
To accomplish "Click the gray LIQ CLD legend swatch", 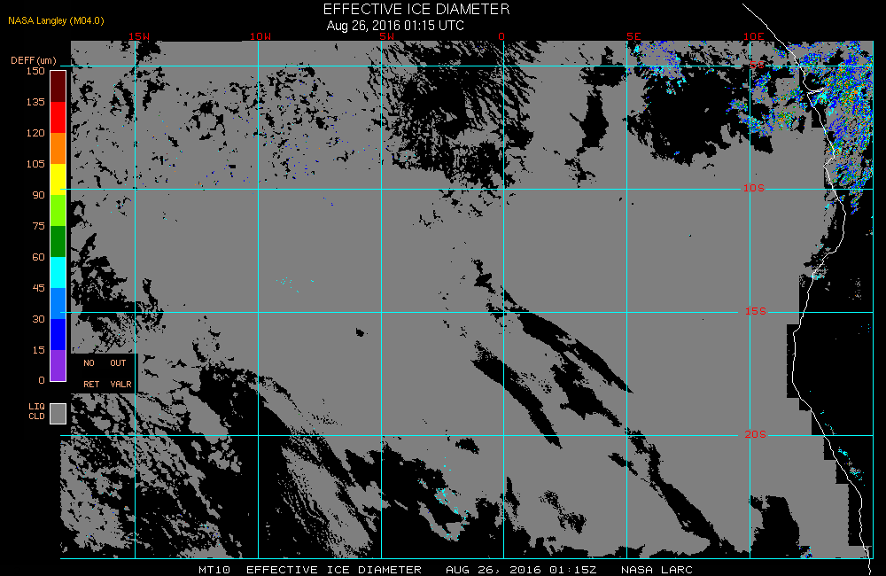I will tap(58, 413).
